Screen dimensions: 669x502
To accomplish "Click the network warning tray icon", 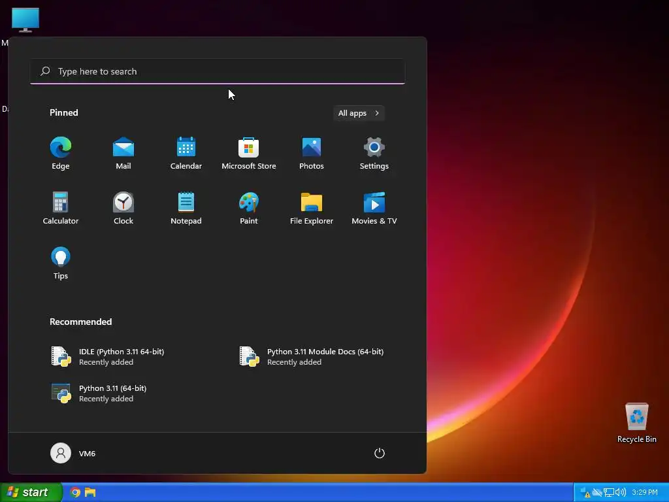I will coord(585,493).
